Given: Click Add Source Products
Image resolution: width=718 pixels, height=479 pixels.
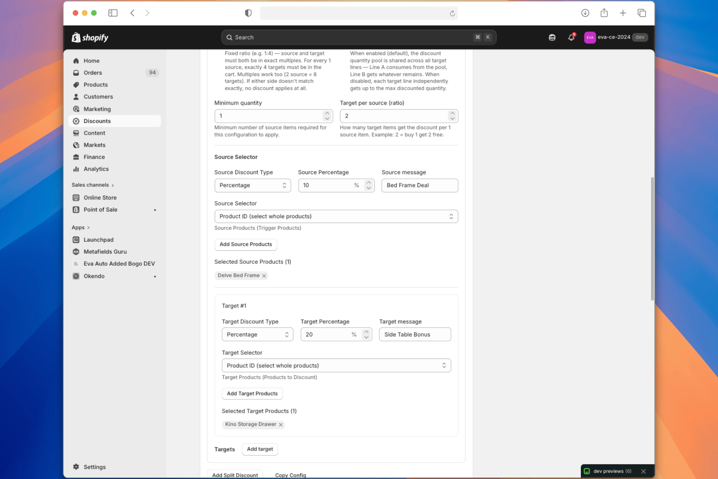Looking at the screenshot, I should [246, 244].
